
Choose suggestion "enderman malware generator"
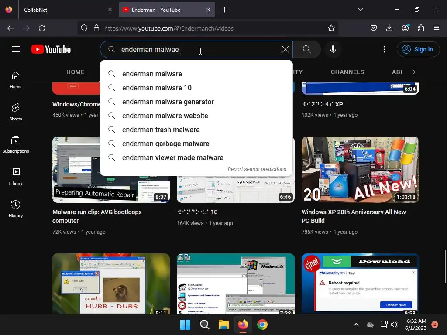tap(196, 102)
